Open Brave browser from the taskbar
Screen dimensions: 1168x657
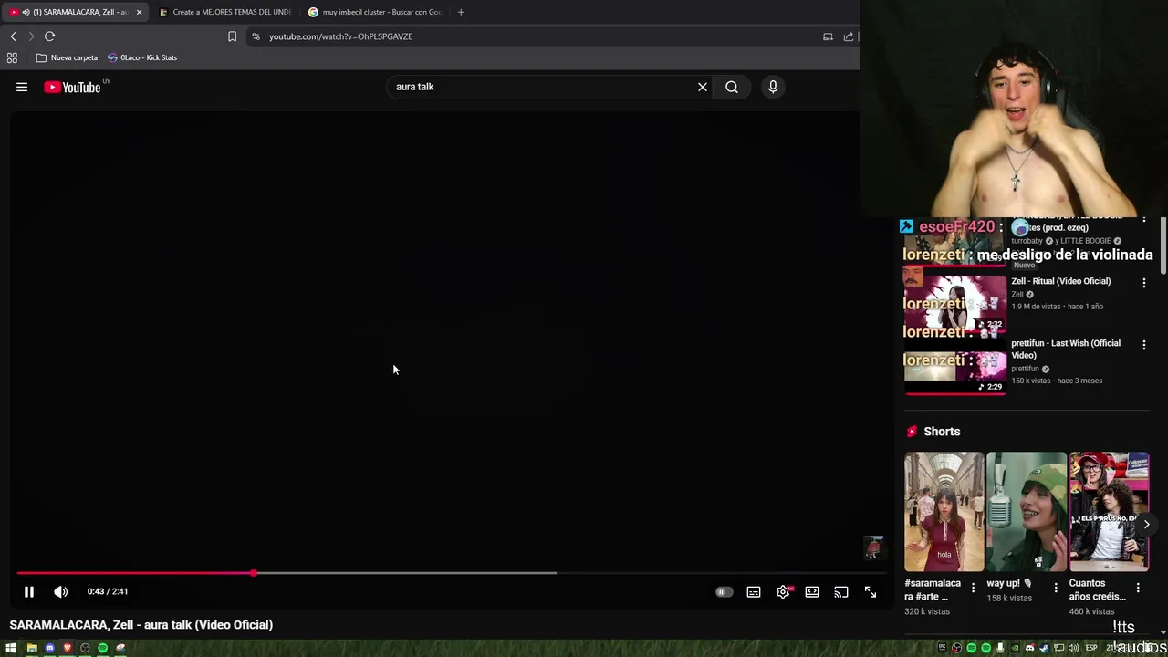68,648
